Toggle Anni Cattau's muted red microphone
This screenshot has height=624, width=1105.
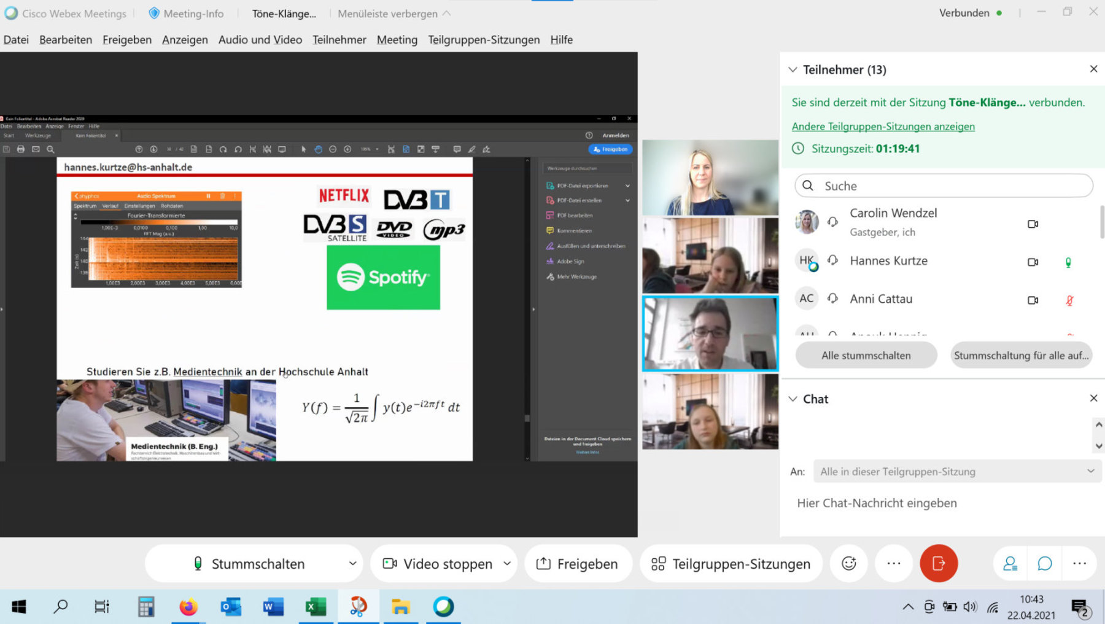1069,300
